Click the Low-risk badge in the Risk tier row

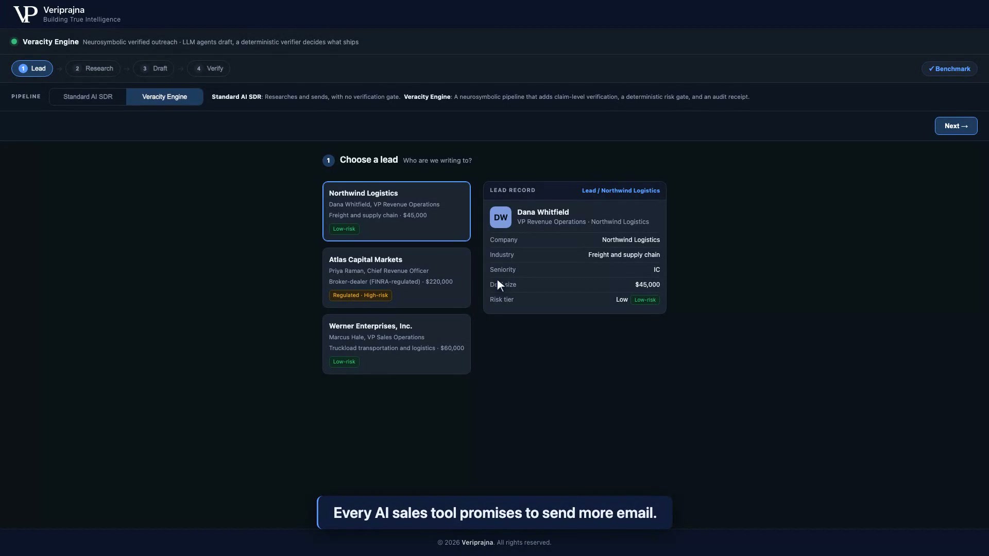(645, 300)
